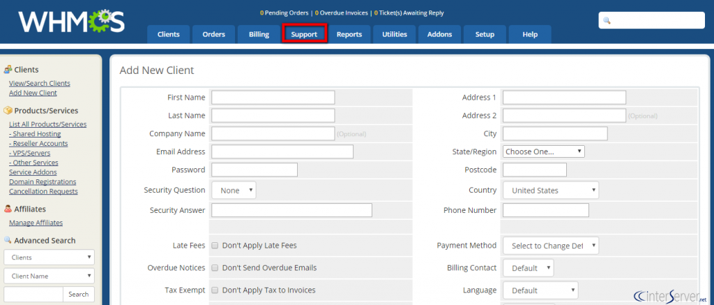Click the search magnifier icon in header
This screenshot has width=714, height=305.
[607, 20]
